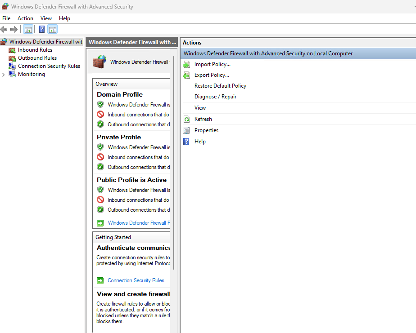Click the blue Help toolbar icon
This screenshot has height=333, width=416.
pyautogui.click(x=42, y=29)
